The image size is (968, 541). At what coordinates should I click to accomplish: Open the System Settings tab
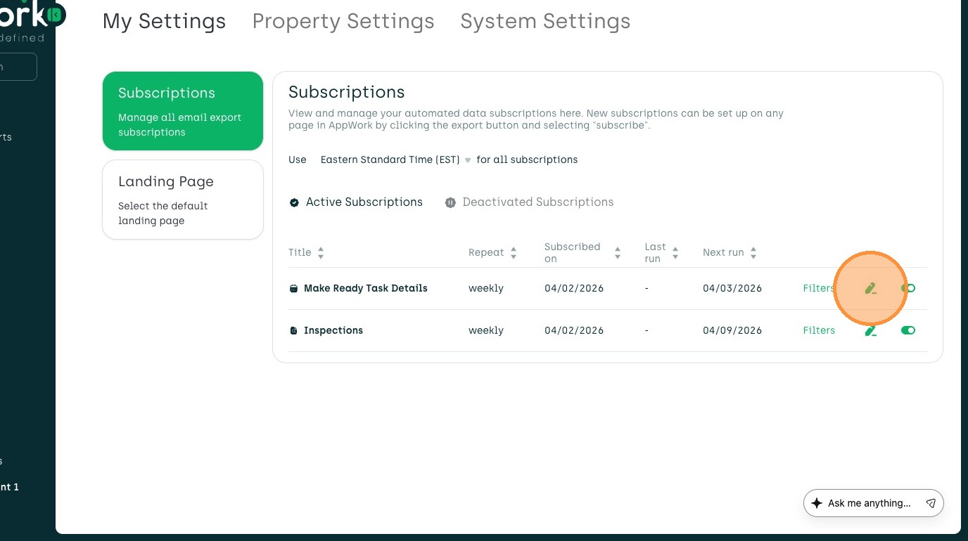click(x=545, y=21)
